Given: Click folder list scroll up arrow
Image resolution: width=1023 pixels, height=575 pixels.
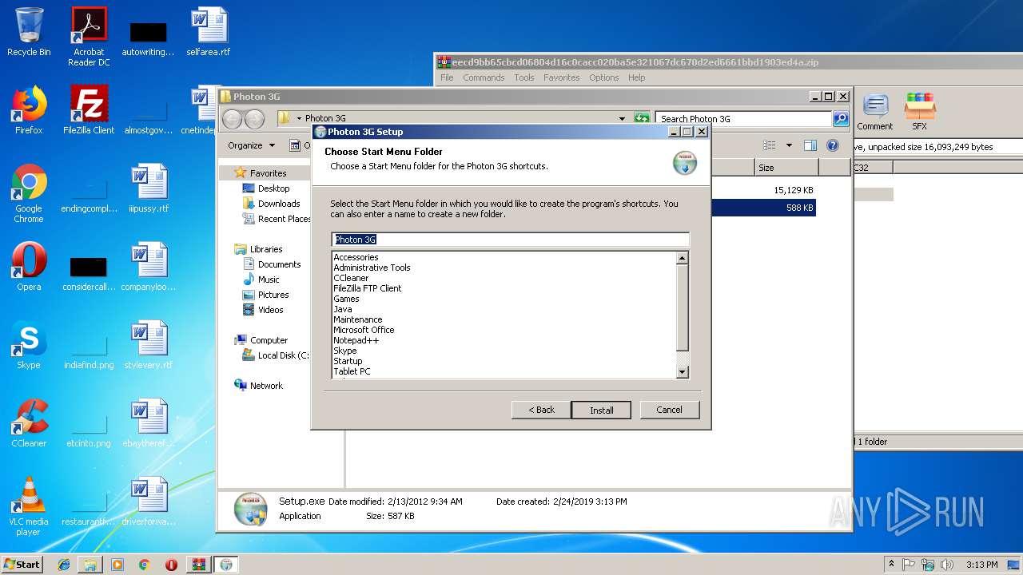Looking at the screenshot, I should (682, 258).
